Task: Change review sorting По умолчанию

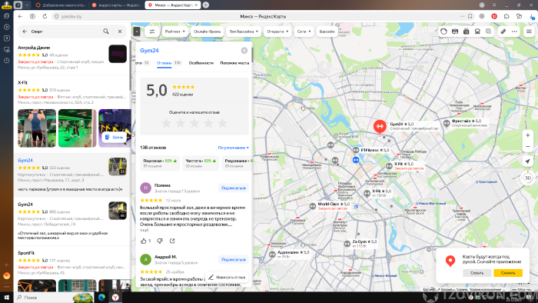Action: pyautogui.click(x=234, y=148)
